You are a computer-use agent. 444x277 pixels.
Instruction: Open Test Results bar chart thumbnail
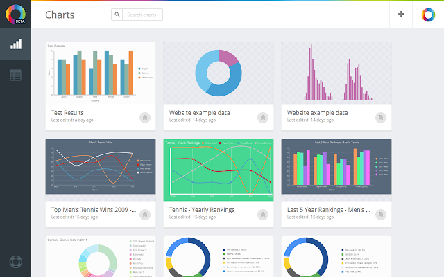coord(101,73)
